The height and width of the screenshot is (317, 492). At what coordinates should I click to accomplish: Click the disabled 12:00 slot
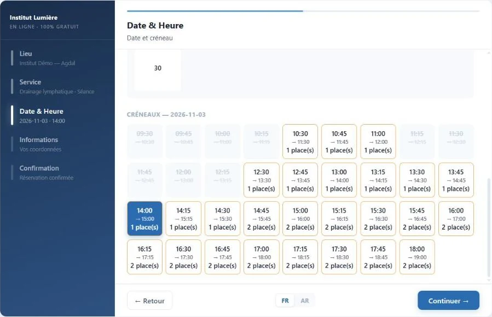tap(183, 180)
